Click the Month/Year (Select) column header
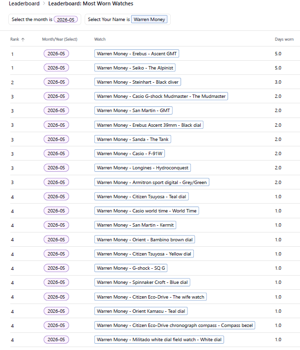Screen dimensions: 300x350 [60, 39]
